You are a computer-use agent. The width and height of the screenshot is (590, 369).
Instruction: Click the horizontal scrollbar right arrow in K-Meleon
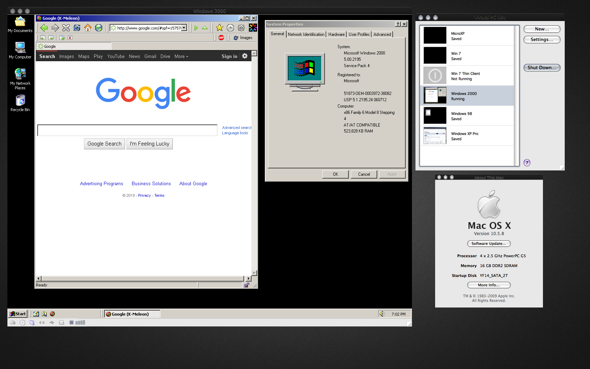[249, 278]
